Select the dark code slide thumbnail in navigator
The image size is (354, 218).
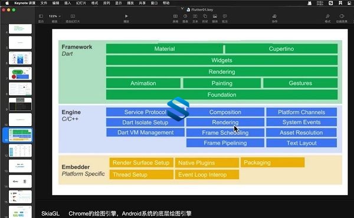[x=20, y=104]
